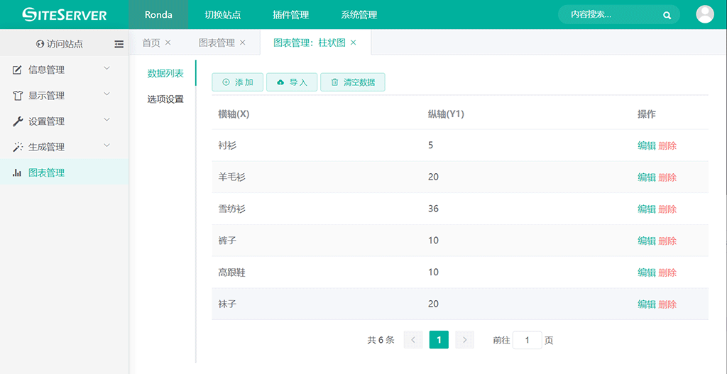The image size is (727, 374).
Task: Close the 图表管理 tab
Action: click(x=243, y=43)
